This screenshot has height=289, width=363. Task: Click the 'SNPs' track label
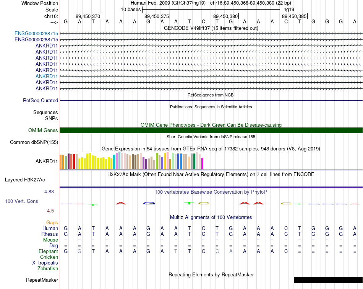click(x=52, y=118)
